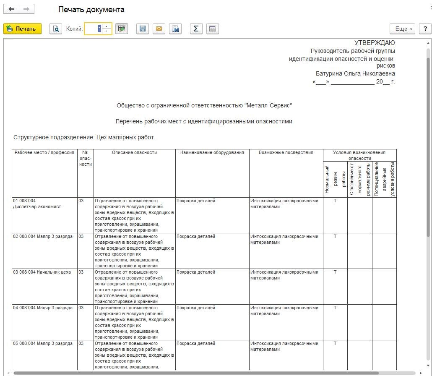Open help with the question mark button
Image resolution: width=432 pixels, height=376 pixels.
tap(425, 29)
